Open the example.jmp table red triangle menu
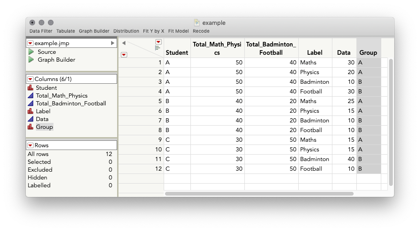The height and width of the screenshot is (231, 420). click(30, 43)
